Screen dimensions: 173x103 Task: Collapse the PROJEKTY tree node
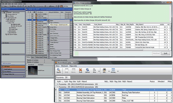point(6,21)
